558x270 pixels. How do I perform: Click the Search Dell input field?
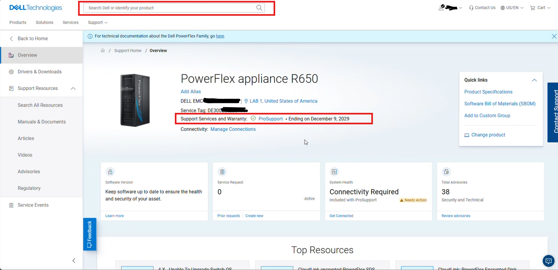tap(170, 8)
